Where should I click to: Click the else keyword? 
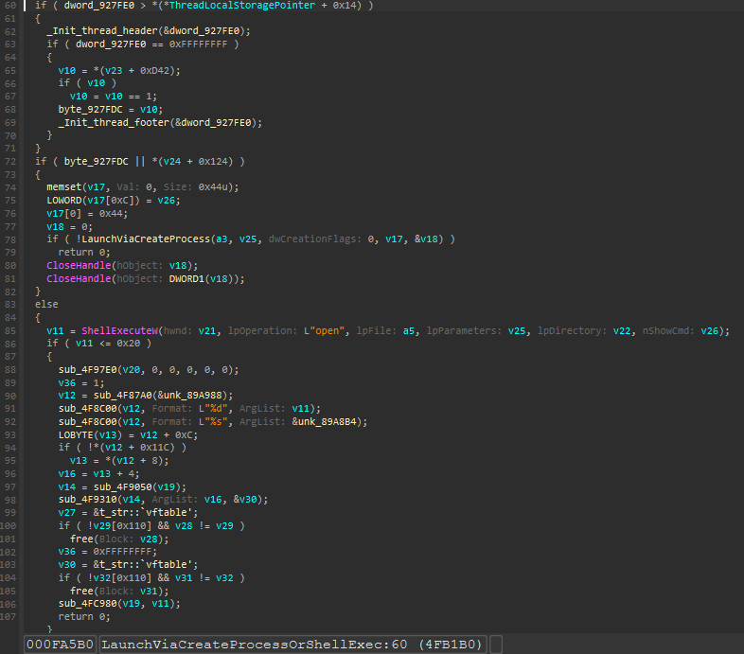point(46,305)
